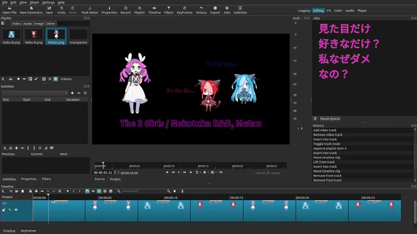Overwrite clip with timeline down-arrow icon
The width and height of the screenshot is (417, 234).
point(53,191)
